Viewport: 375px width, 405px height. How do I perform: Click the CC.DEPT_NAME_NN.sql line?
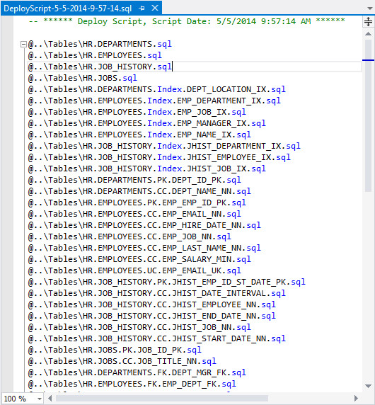point(139,192)
